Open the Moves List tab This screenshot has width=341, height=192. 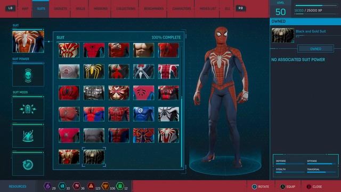(208, 9)
